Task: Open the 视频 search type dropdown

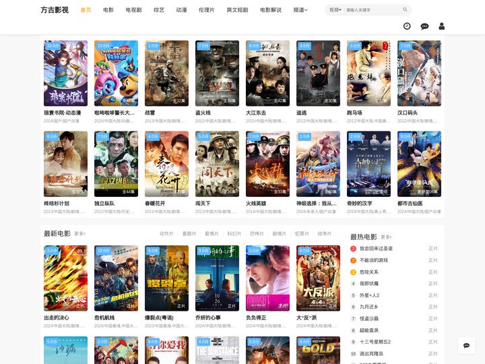Action: [x=335, y=10]
